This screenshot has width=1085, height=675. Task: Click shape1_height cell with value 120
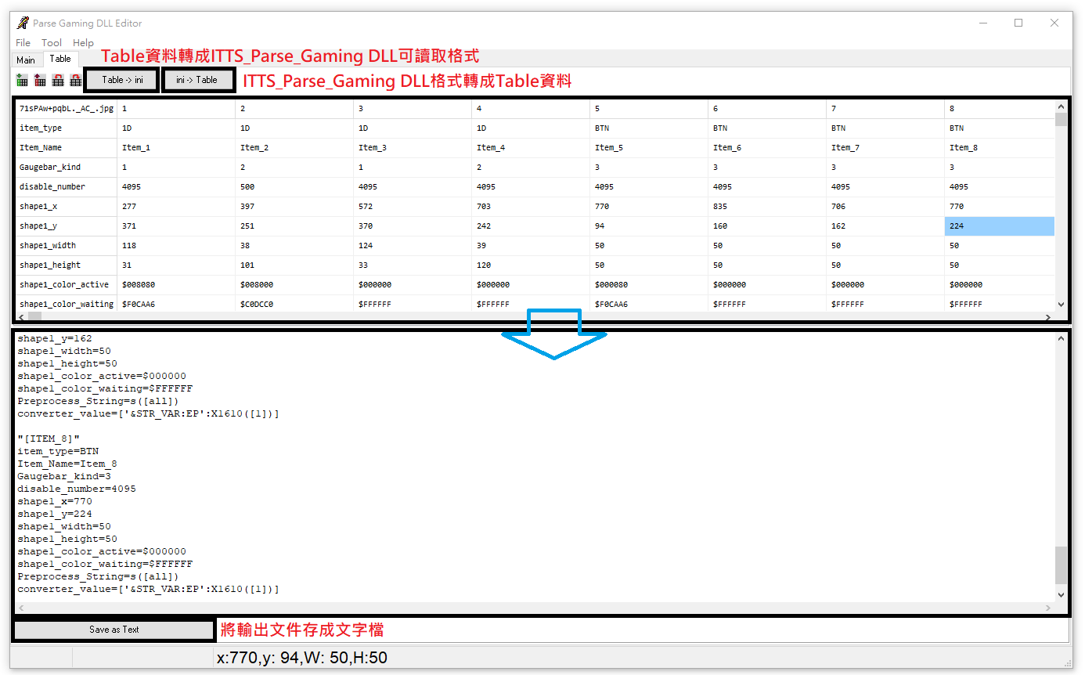(x=532, y=265)
